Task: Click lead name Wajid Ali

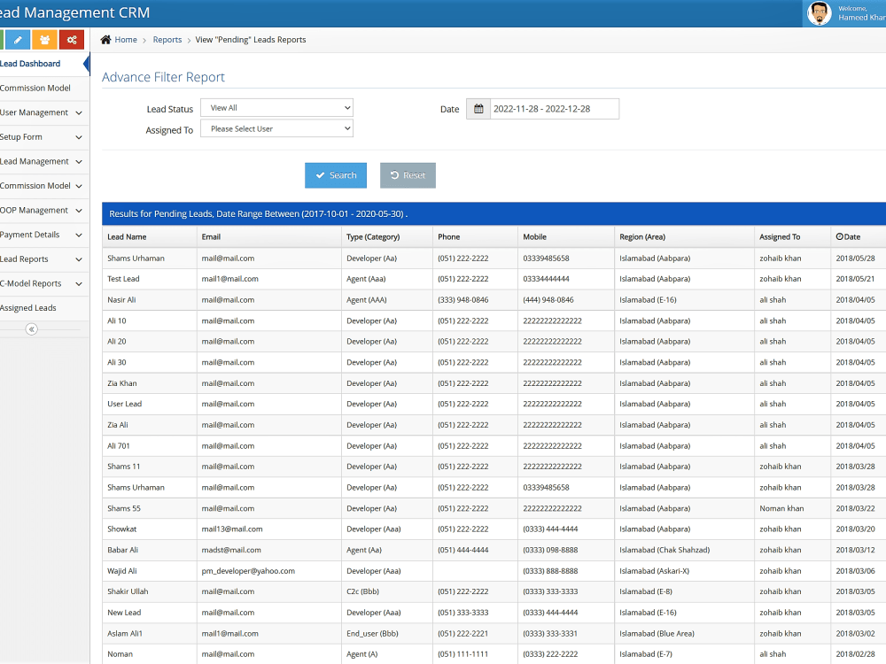Action: pos(122,571)
